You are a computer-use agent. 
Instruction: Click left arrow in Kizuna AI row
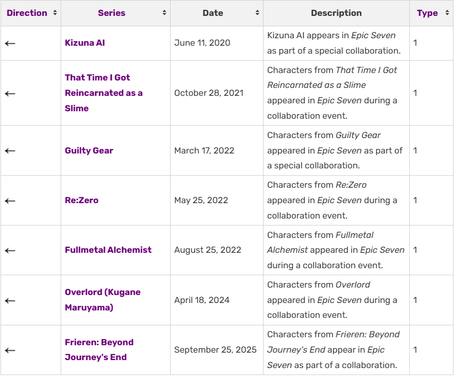pos(10,43)
